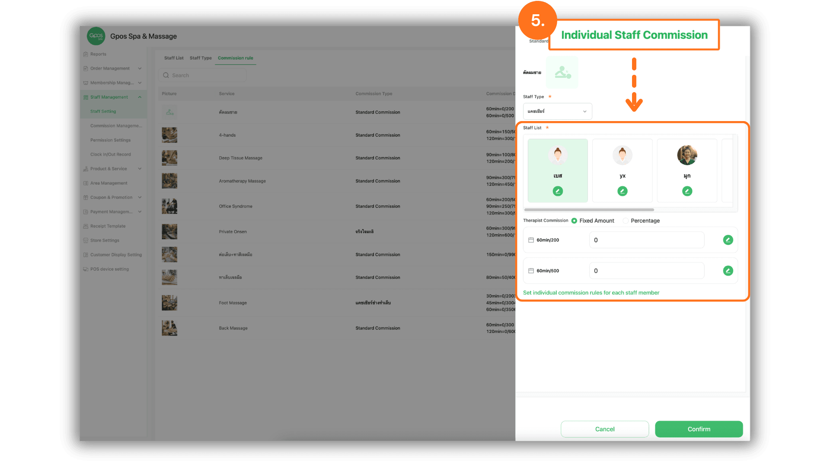Click the POS device setting icon
830x467 pixels.
point(86,269)
